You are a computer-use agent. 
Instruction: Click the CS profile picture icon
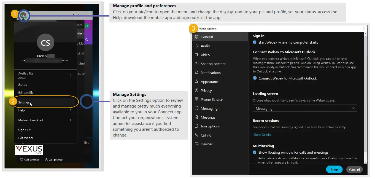24,16
